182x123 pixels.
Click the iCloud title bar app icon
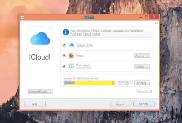coord(22,17)
